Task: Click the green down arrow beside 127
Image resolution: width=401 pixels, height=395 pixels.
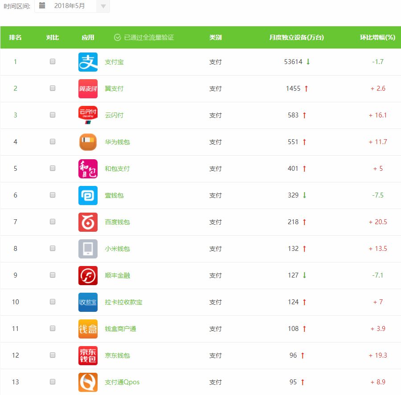Action: 304,275
